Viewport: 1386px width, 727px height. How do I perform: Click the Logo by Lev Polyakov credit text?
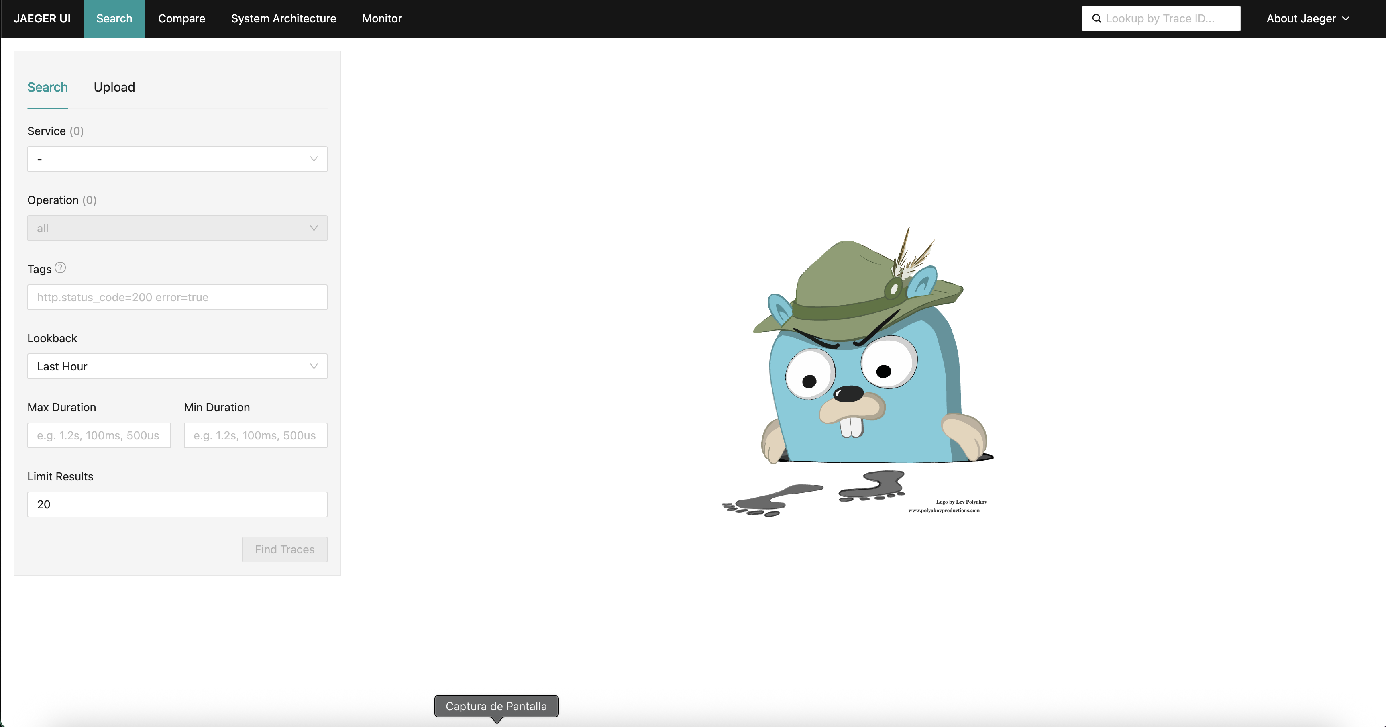point(961,502)
